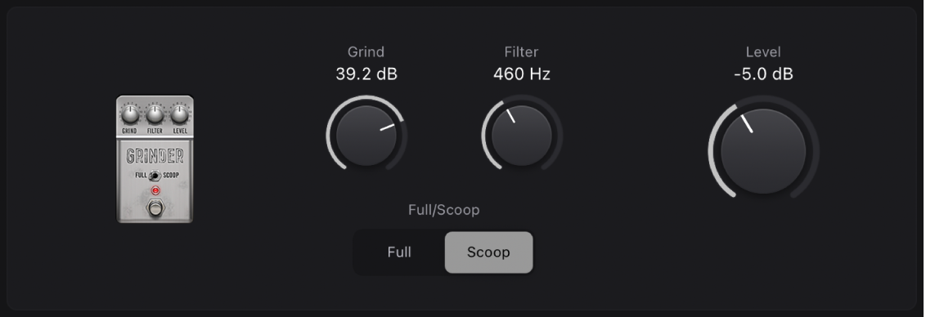Click the large Level knob

click(x=763, y=151)
